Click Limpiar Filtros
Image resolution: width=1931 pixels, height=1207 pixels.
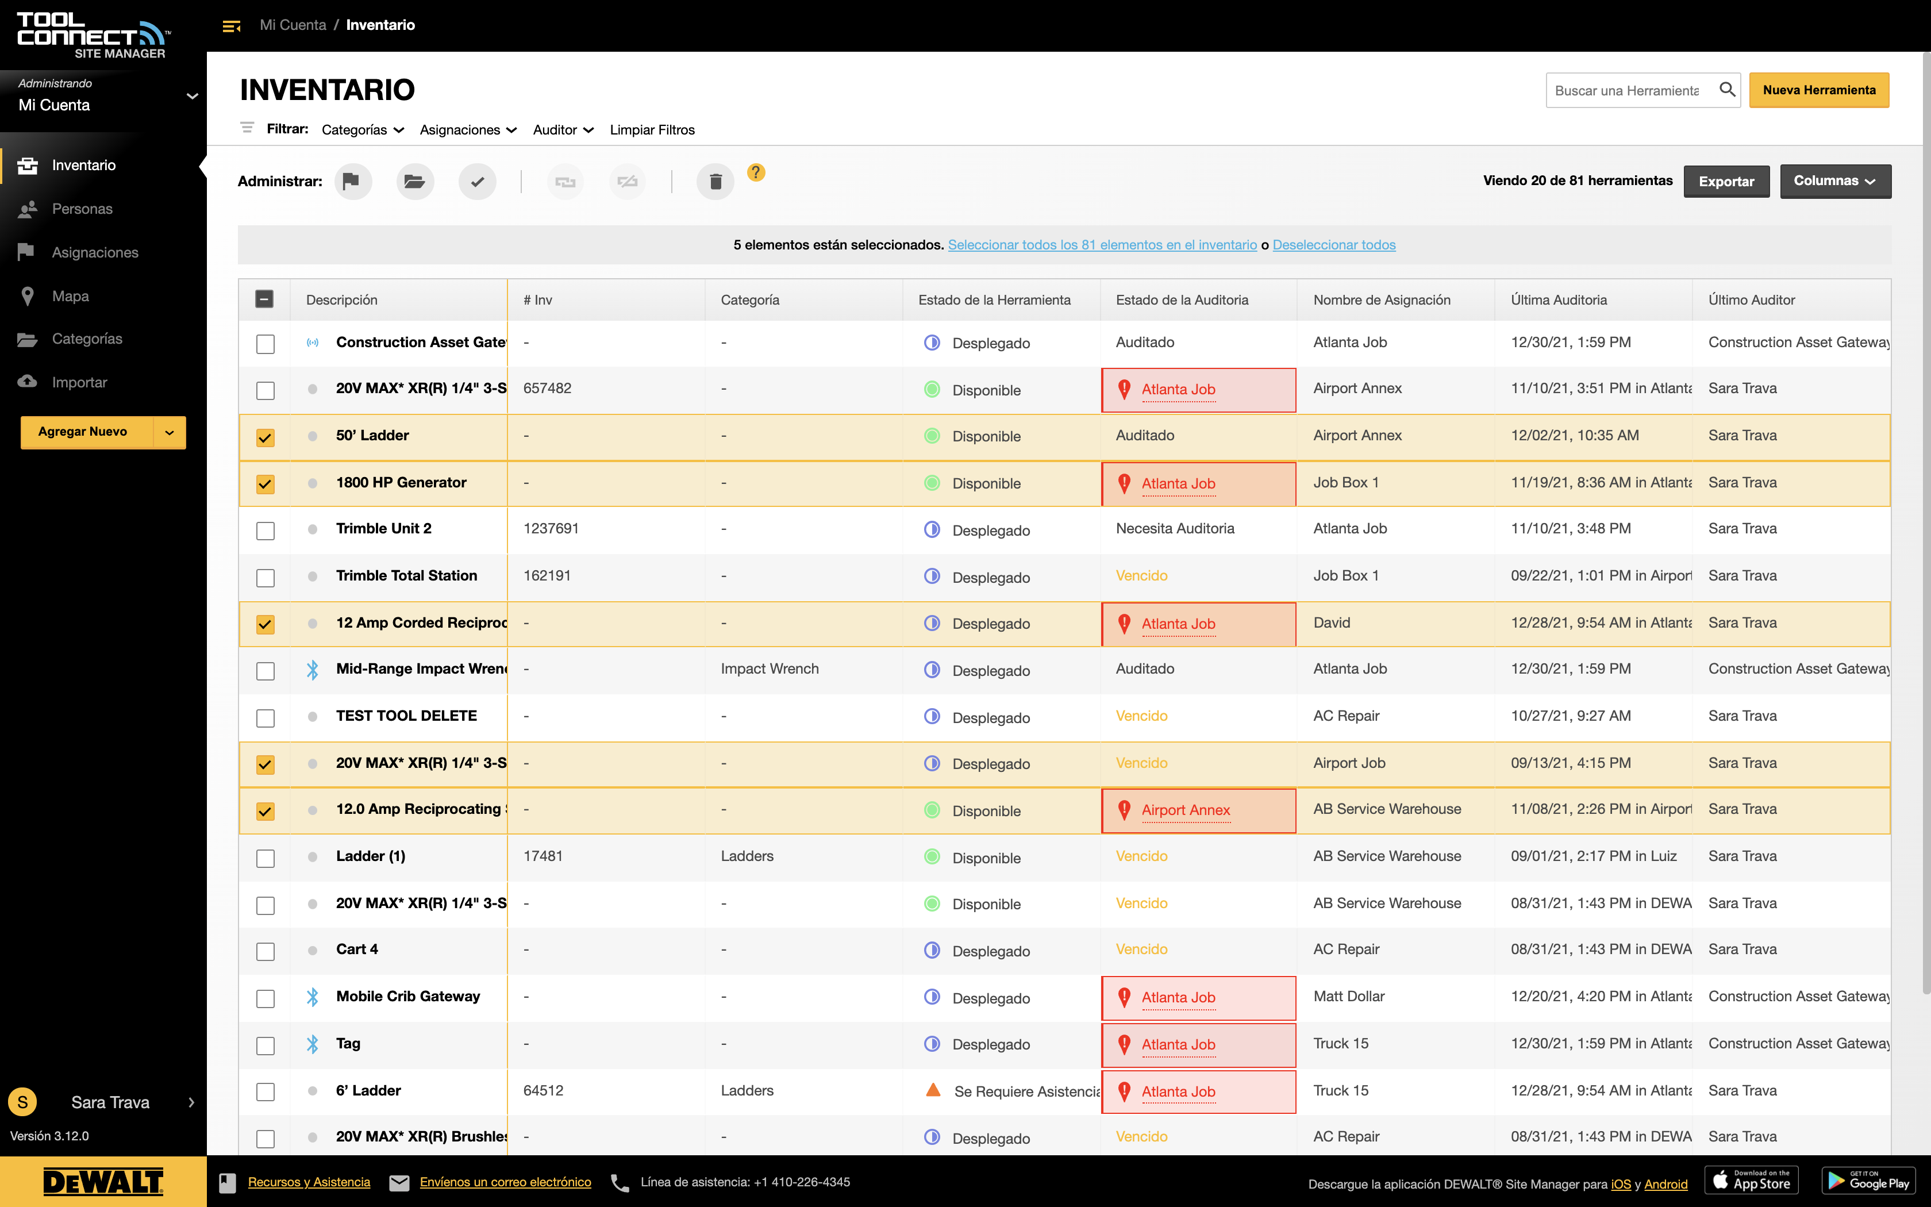coord(652,130)
